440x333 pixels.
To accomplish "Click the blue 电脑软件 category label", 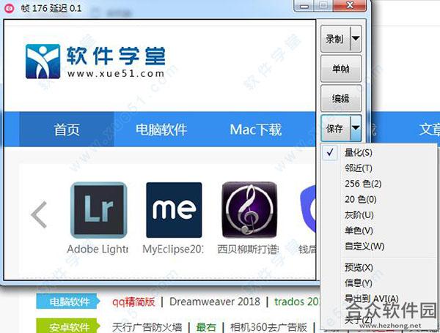I will point(68,302).
